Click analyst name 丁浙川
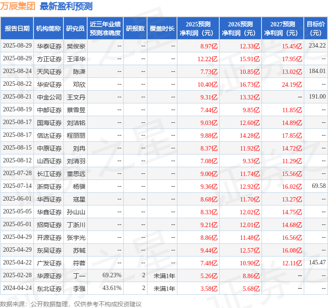Image resolution: width=328 pixels, height=308 pixels. pyautogui.click(x=76, y=225)
